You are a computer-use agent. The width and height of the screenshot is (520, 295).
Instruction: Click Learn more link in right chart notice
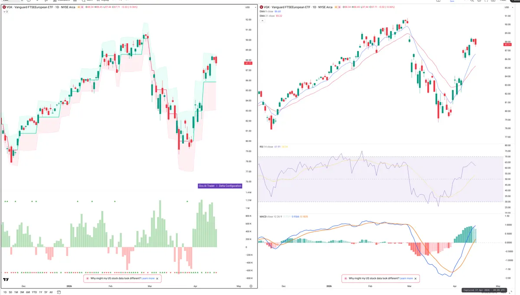(406, 279)
